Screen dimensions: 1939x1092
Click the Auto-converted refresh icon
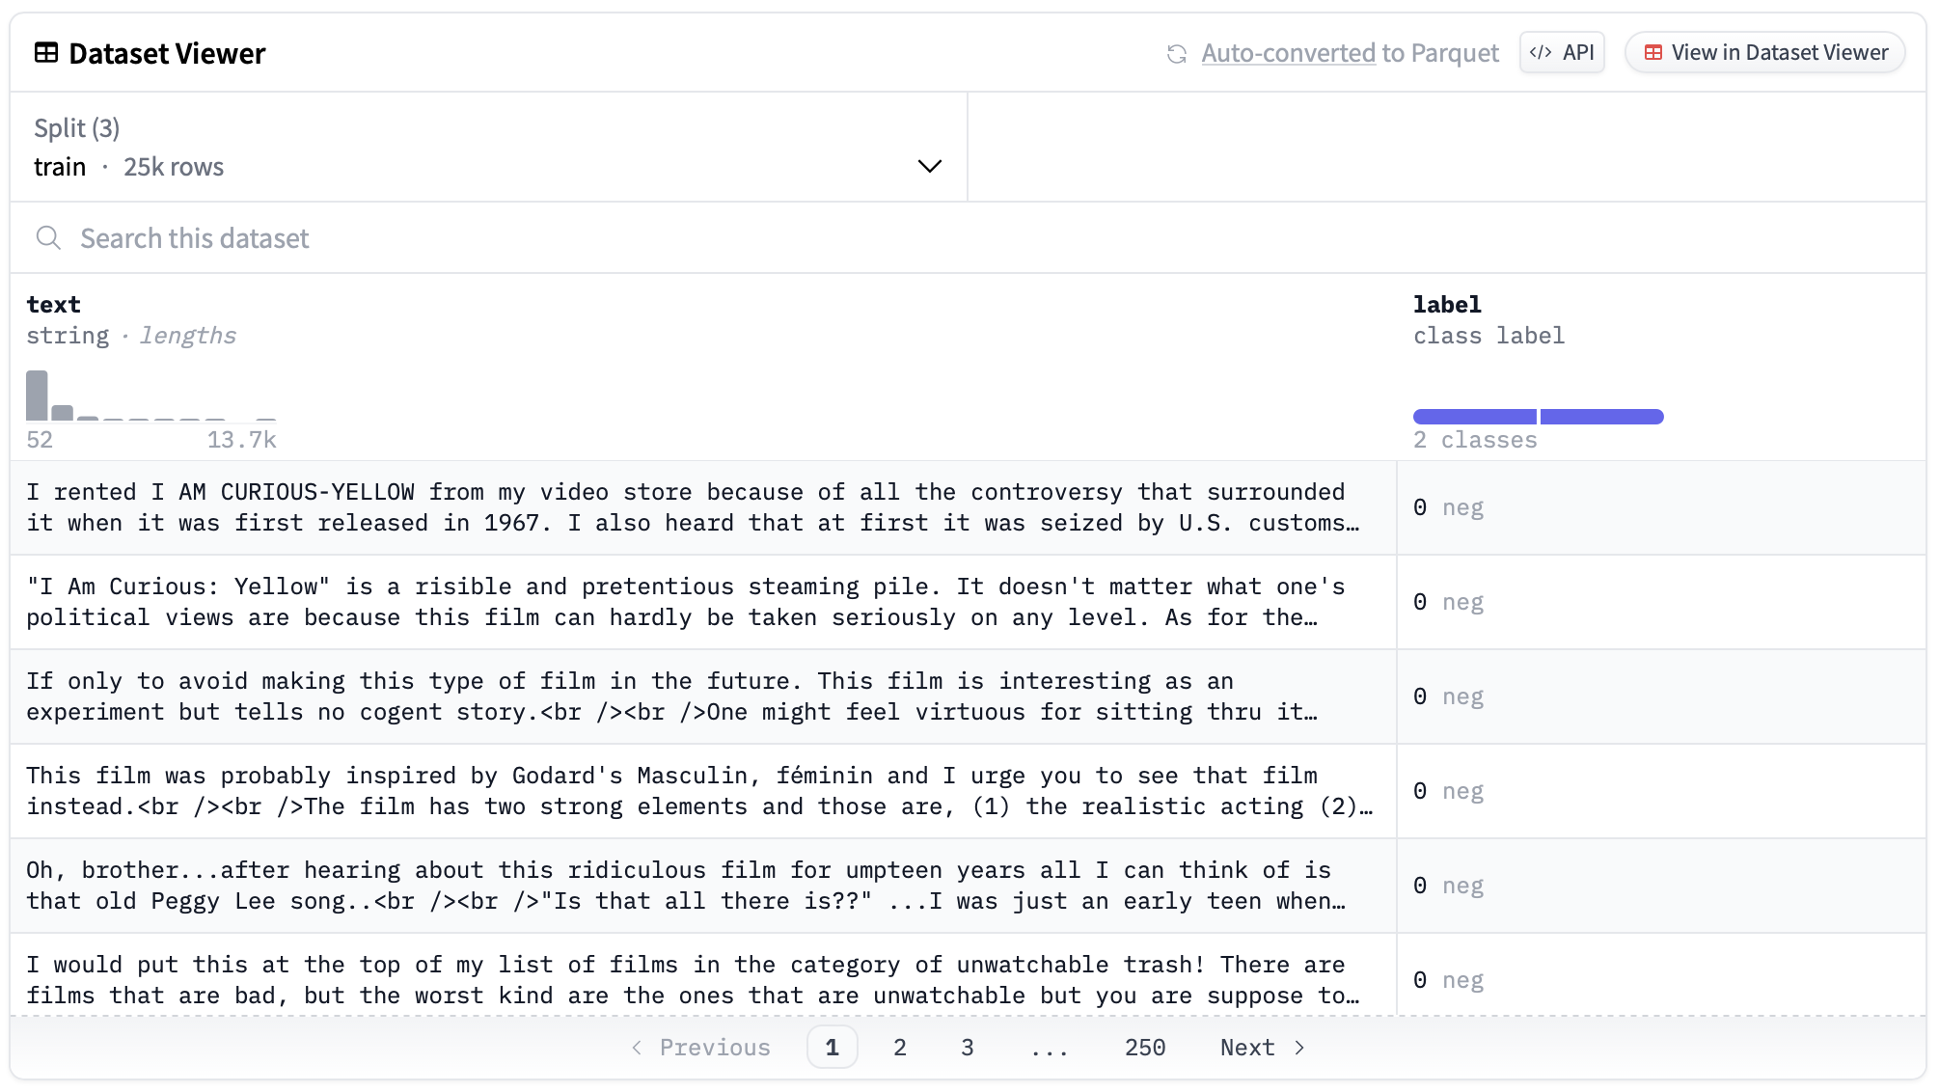point(1176,54)
